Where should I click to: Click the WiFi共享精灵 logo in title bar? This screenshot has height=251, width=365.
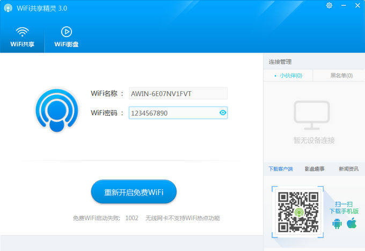coord(8,8)
